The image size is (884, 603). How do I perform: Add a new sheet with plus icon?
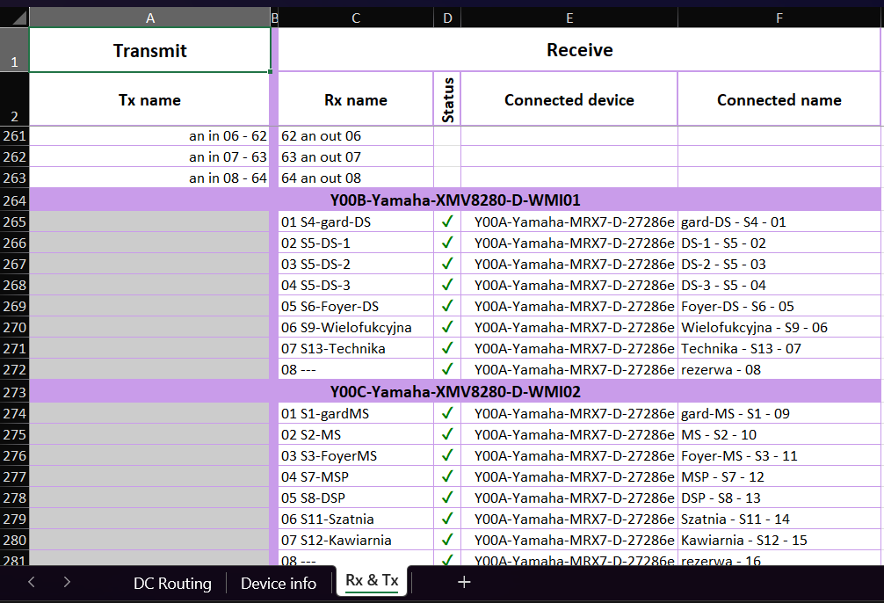tap(463, 582)
